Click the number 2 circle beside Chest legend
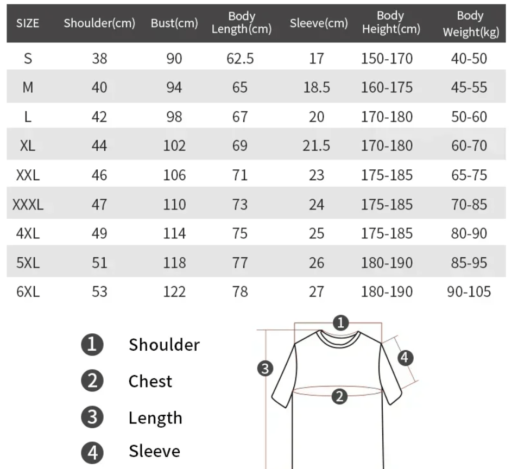This screenshot has height=469, width=518. (92, 381)
